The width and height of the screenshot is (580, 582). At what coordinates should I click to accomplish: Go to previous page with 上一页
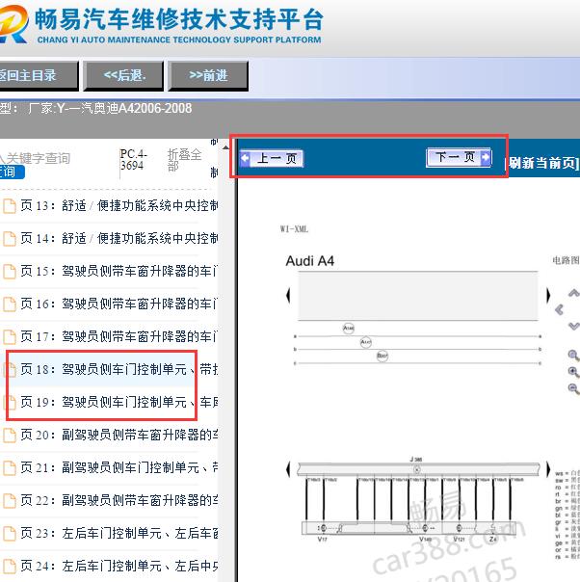click(272, 158)
